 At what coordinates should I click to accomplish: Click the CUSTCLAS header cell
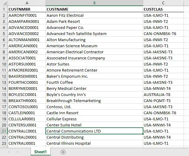point(163,9)
